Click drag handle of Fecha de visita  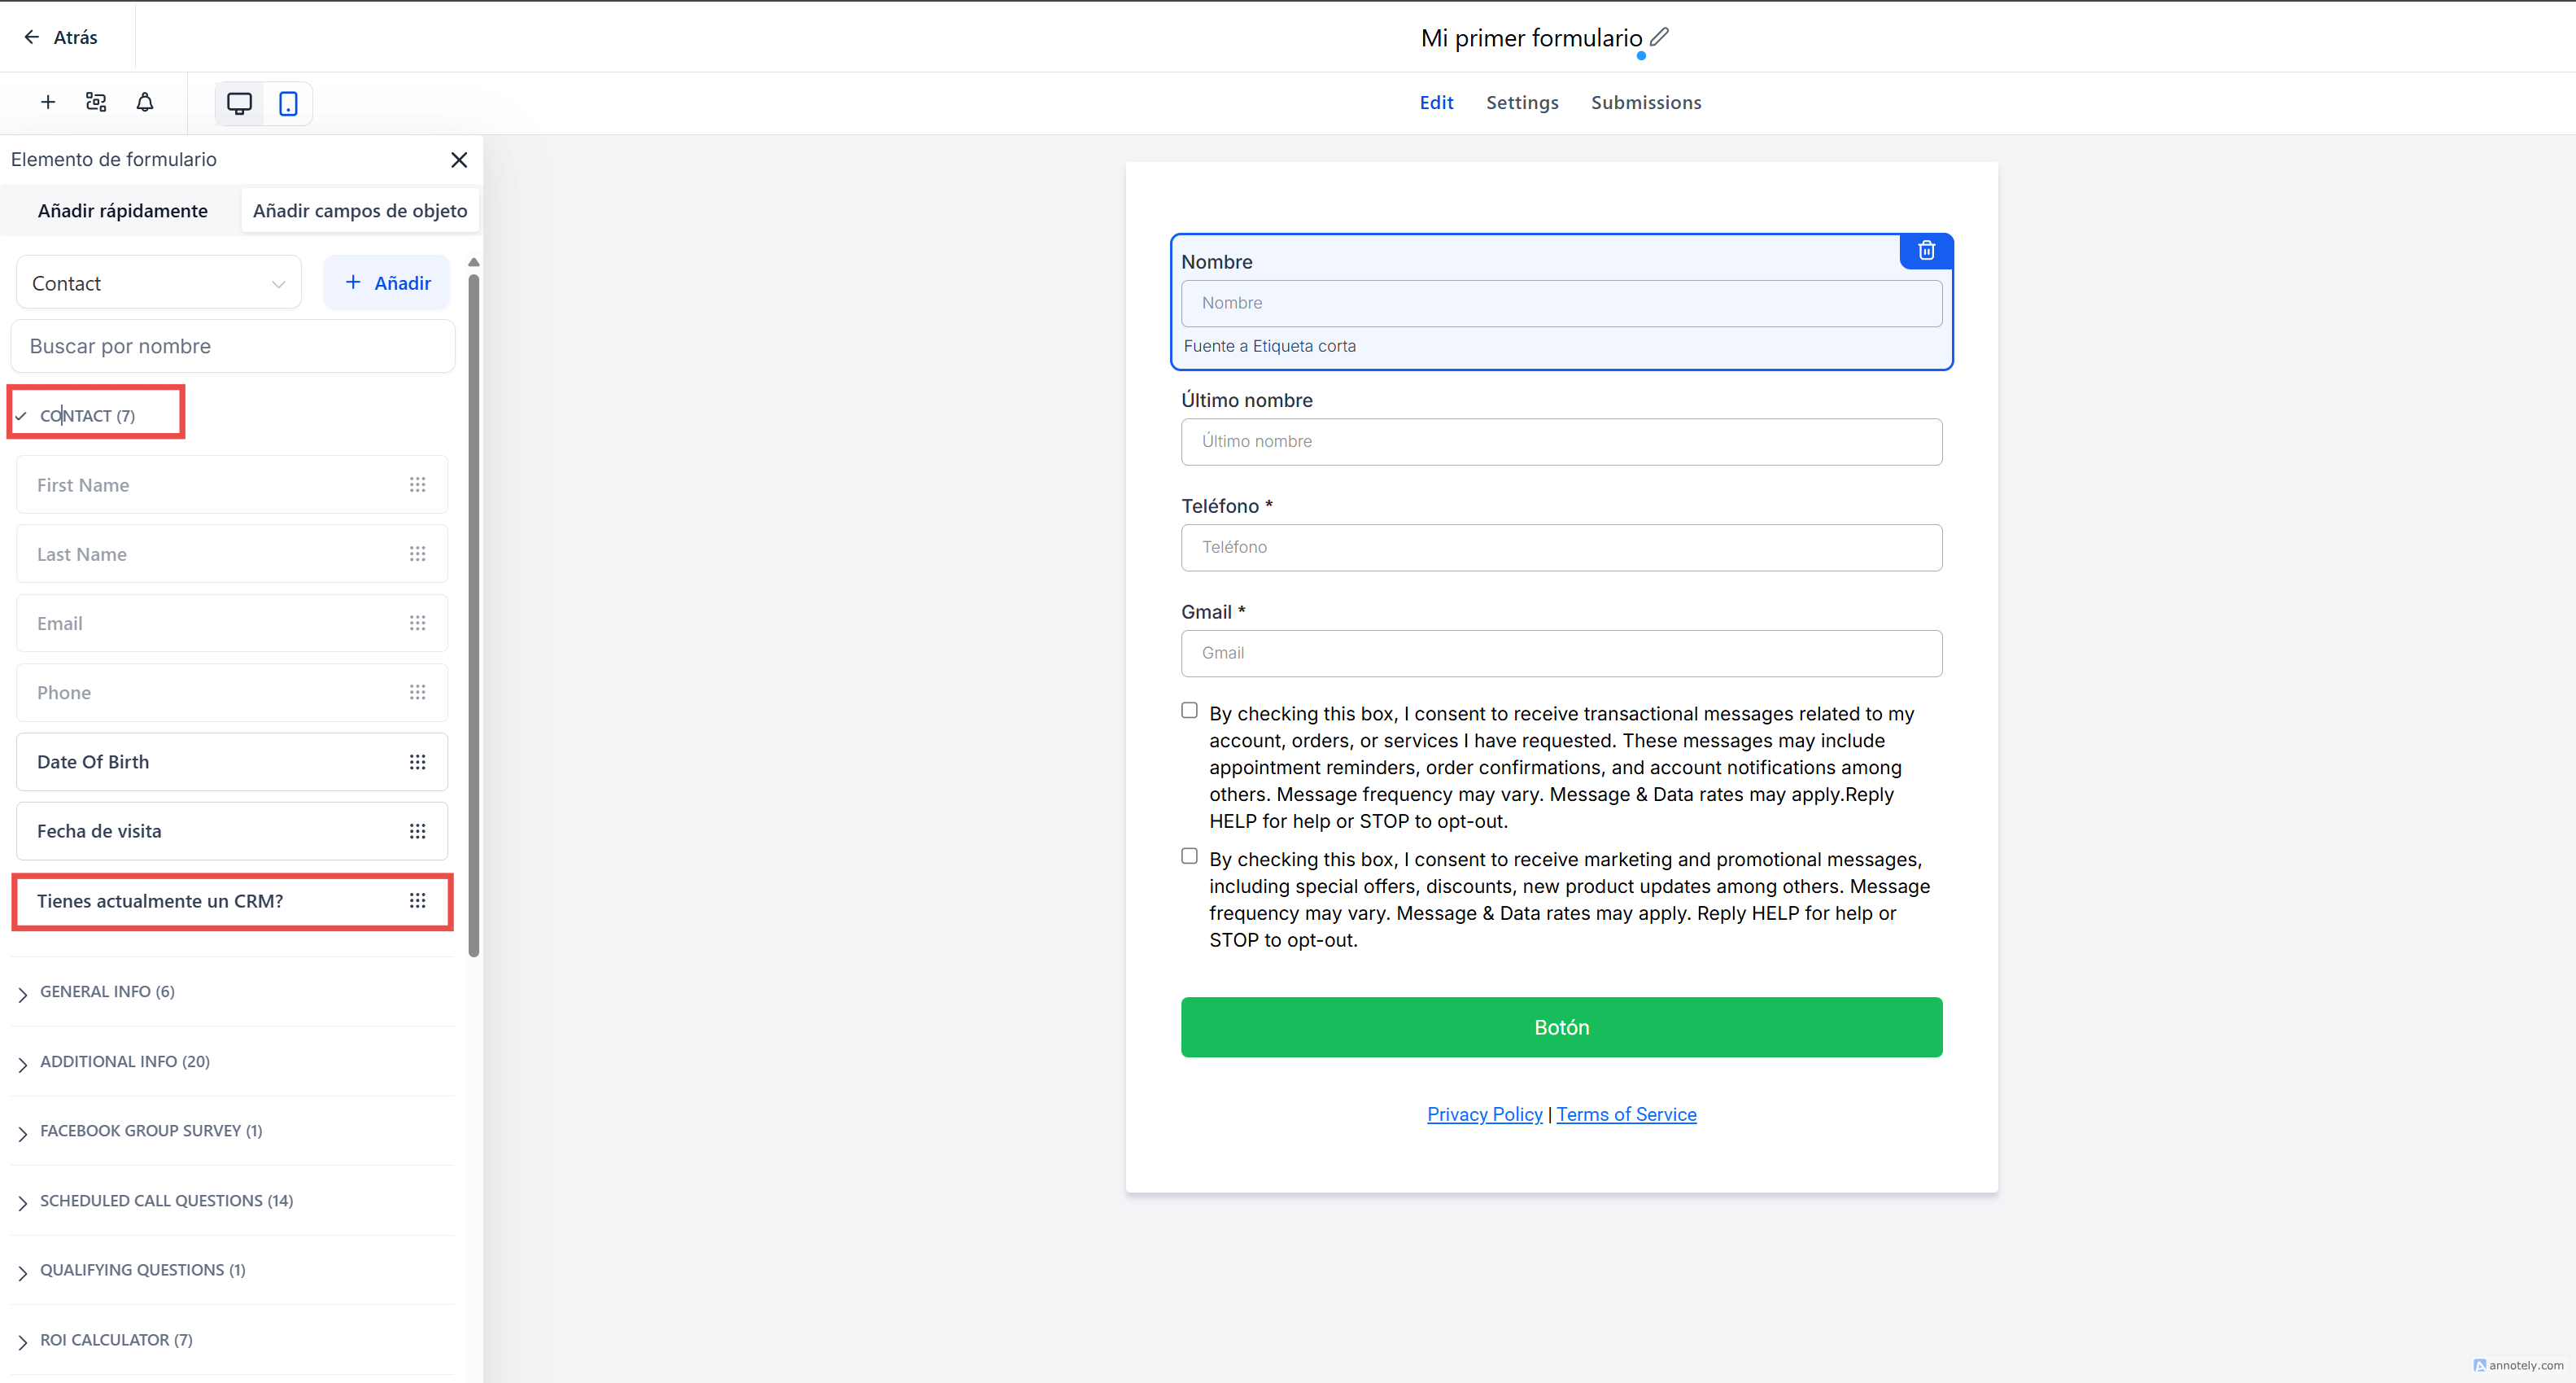pos(417,830)
